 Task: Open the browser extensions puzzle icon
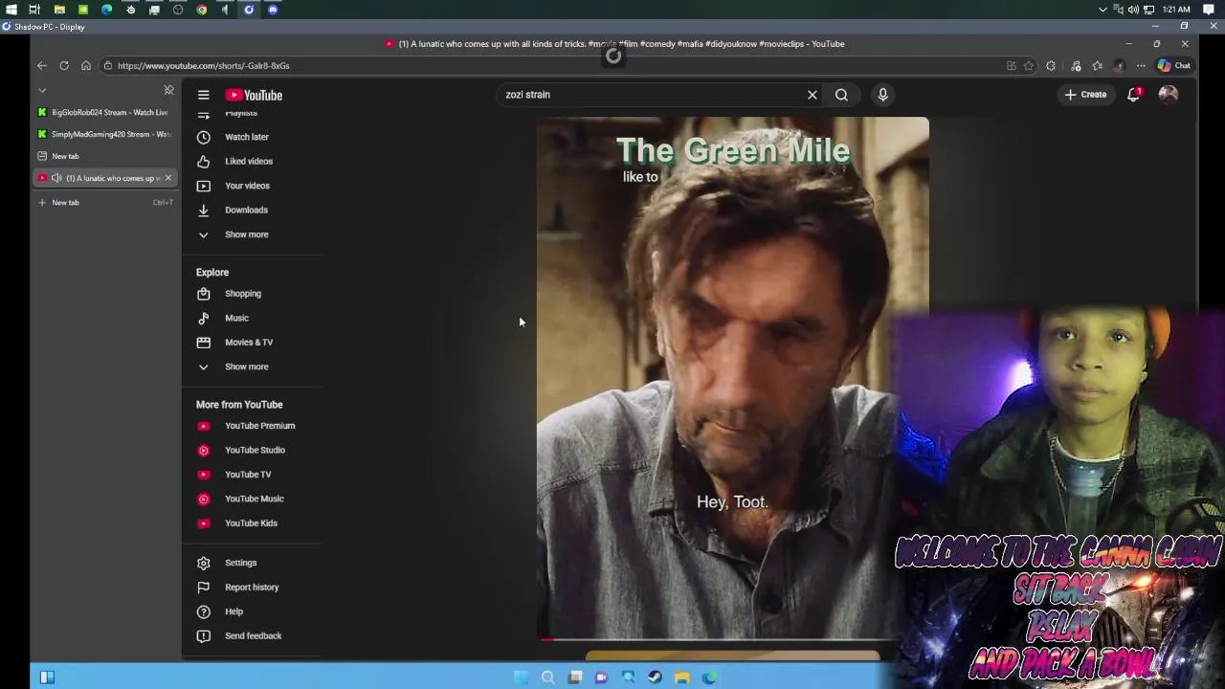pyautogui.click(x=1051, y=66)
